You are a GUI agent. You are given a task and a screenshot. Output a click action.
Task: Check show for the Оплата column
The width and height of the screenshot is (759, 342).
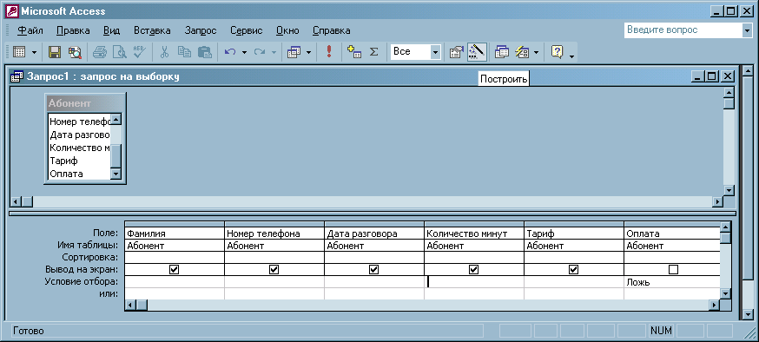(x=673, y=269)
